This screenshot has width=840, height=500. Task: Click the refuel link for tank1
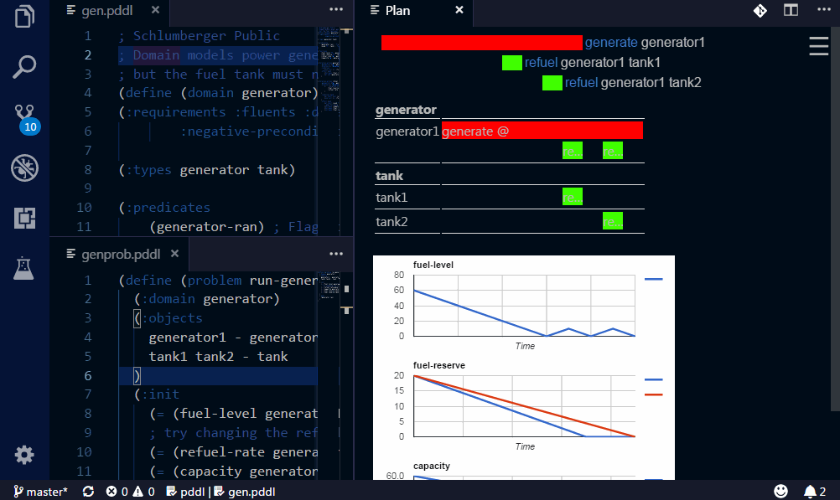tap(541, 63)
